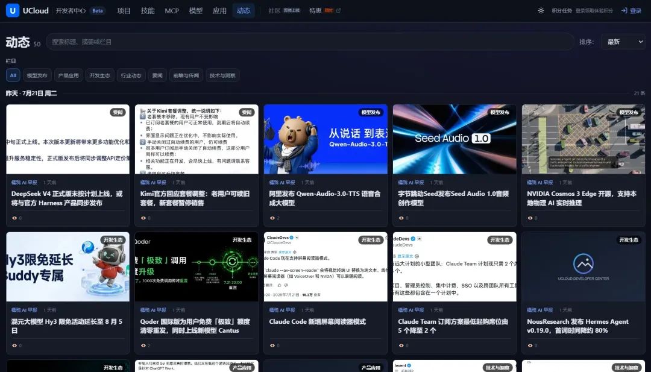Click the eye view icon under Seed Audio 1.0 card

[x=401, y=218]
